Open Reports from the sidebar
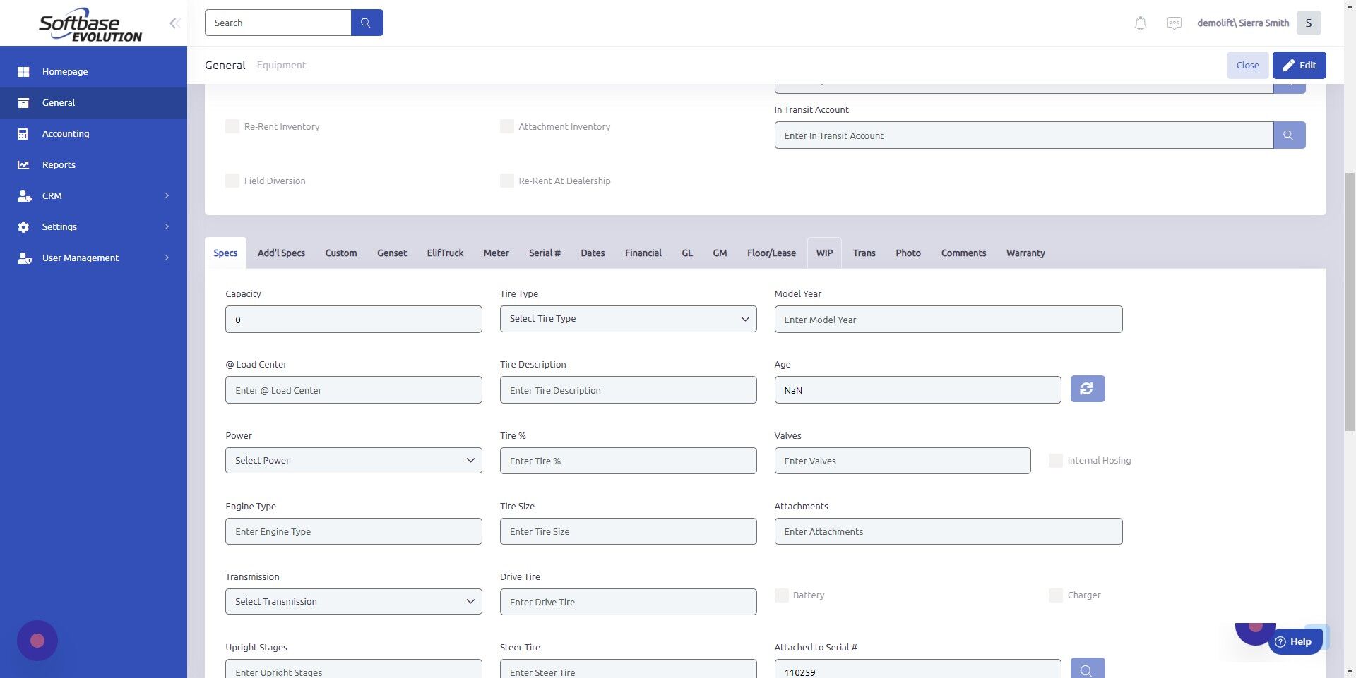The width and height of the screenshot is (1356, 678). [58, 164]
